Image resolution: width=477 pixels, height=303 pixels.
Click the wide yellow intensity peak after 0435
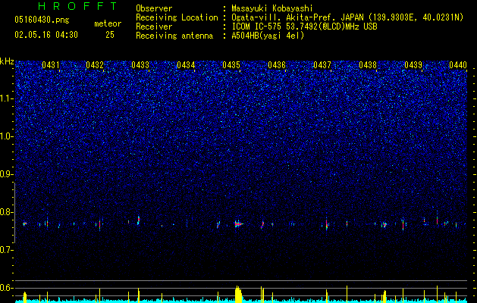point(239,294)
